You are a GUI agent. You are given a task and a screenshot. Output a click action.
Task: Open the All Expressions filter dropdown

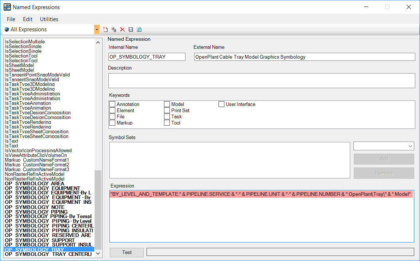(97, 29)
